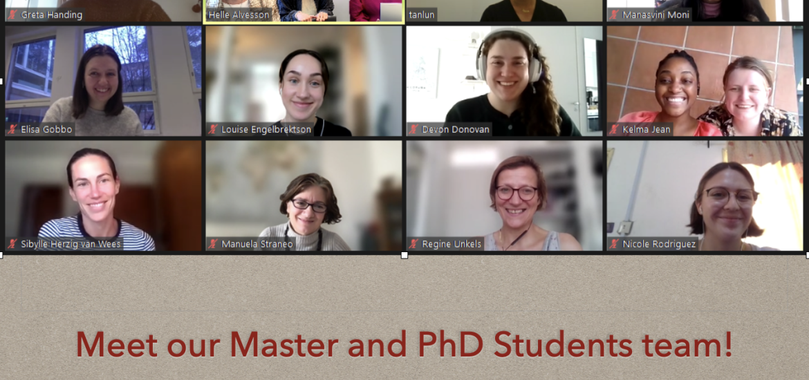Image resolution: width=809 pixels, height=380 pixels.
Task: Click the bottom-left corner selection handle
Action: (x=1, y=255)
